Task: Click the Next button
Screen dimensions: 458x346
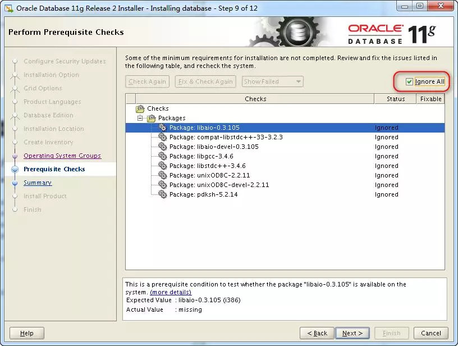Action: (x=352, y=333)
